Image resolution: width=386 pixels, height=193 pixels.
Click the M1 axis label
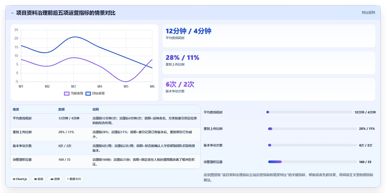point(21,86)
